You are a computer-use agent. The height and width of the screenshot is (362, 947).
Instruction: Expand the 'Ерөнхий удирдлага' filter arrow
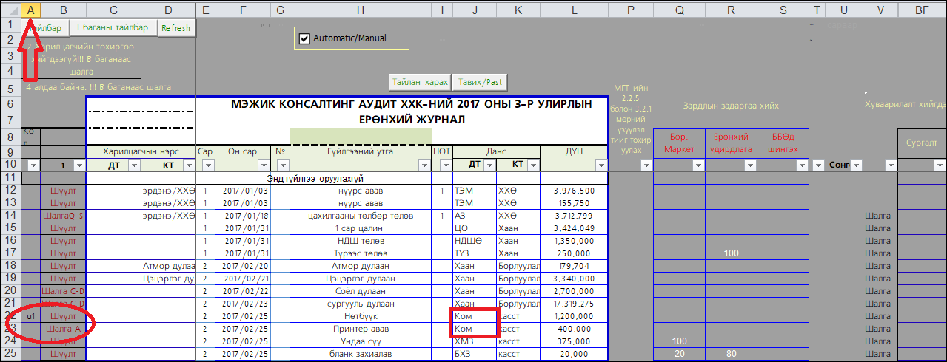(x=749, y=165)
